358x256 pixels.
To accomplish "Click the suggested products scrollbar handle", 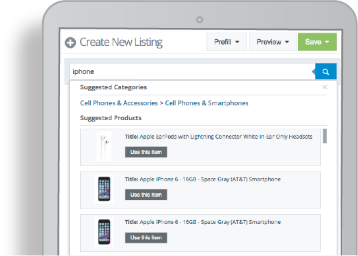I will [325, 136].
